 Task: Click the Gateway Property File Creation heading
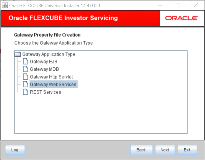point(47,35)
